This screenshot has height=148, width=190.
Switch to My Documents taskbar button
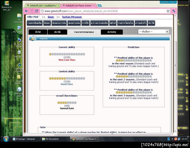click(54, 139)
